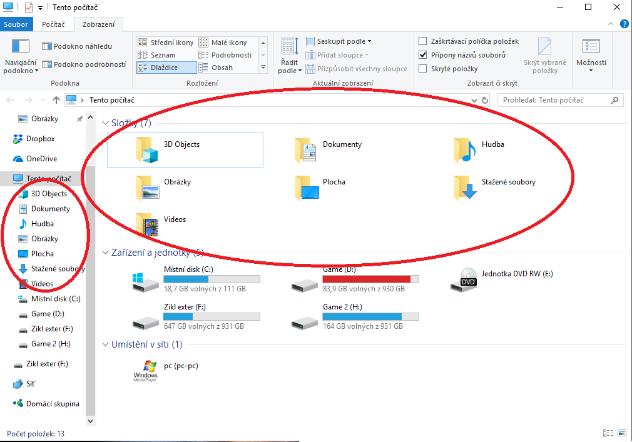Open the Videos folder tile
632x442 pixels.
[x=148, y=225]
